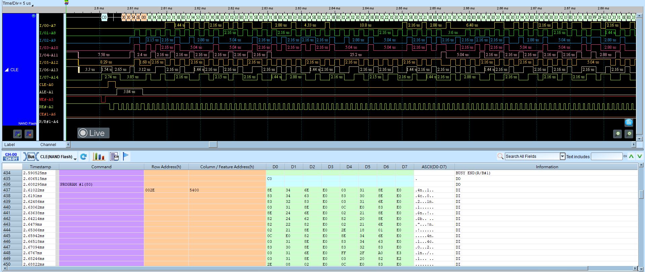
Task: Select channel I/02-A9
Action: tap(47, 40)
